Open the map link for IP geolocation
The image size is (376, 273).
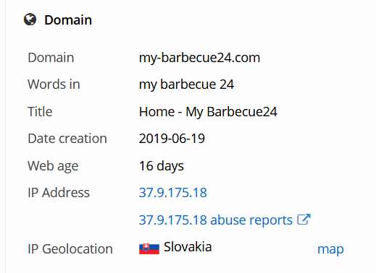tap(330, 249)
